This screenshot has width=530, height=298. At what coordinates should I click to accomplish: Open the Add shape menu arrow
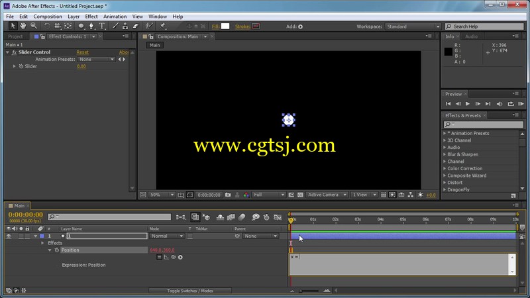(301, 26)
